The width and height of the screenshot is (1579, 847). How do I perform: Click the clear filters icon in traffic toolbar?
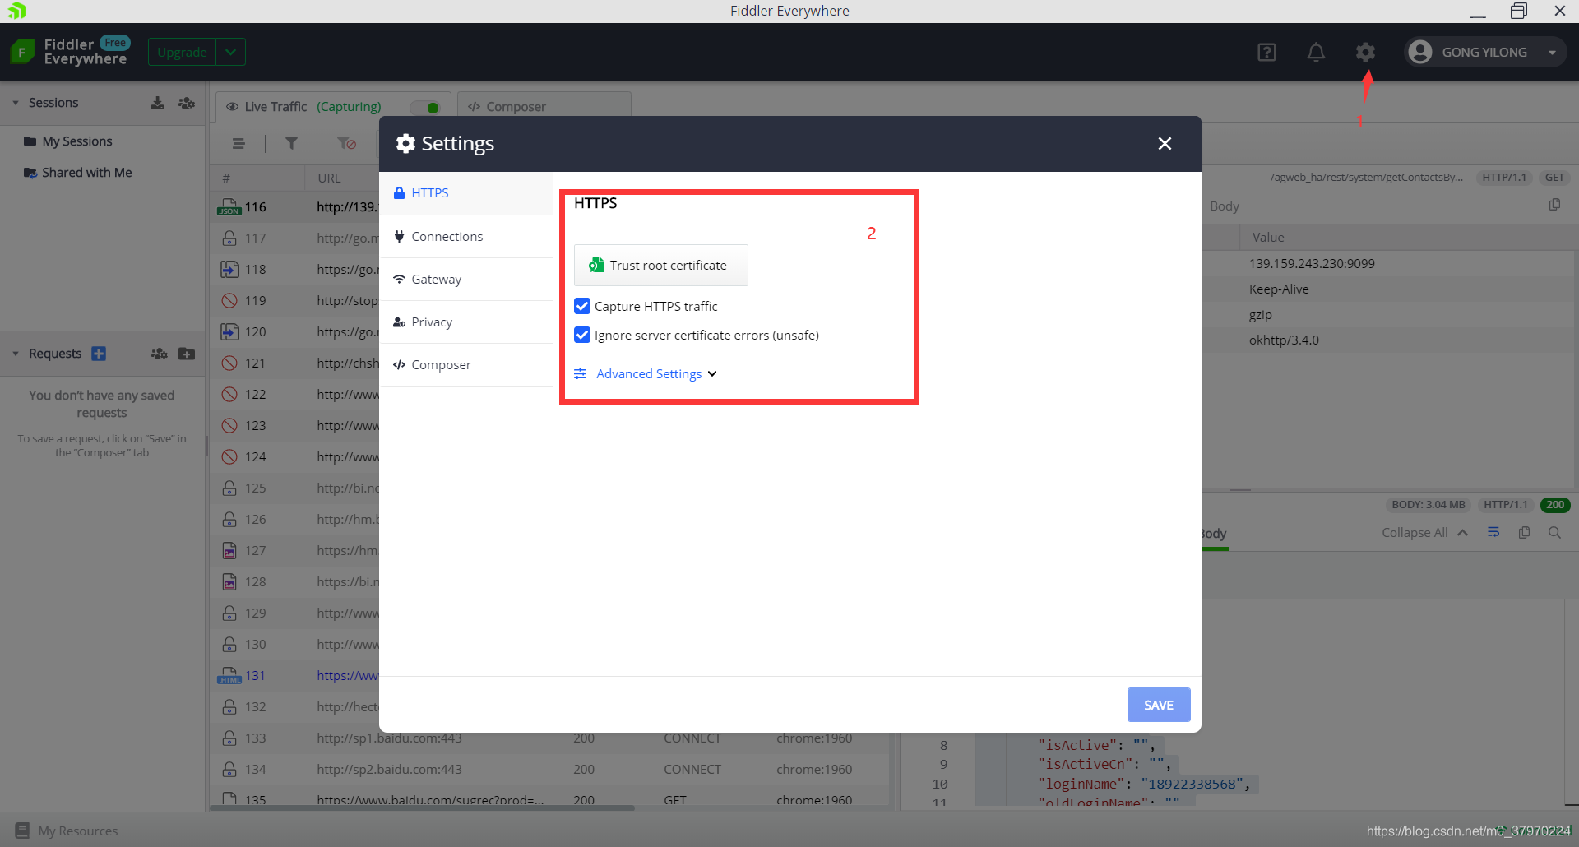point(346,143)
